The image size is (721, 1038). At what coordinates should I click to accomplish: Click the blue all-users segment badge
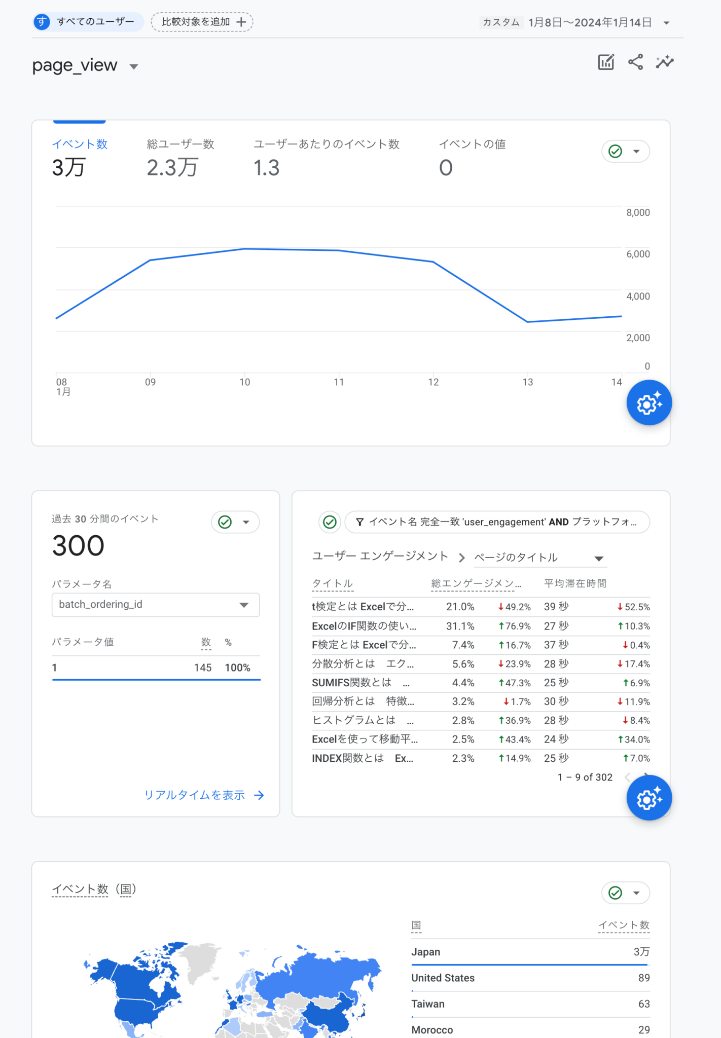pos(42,22)
